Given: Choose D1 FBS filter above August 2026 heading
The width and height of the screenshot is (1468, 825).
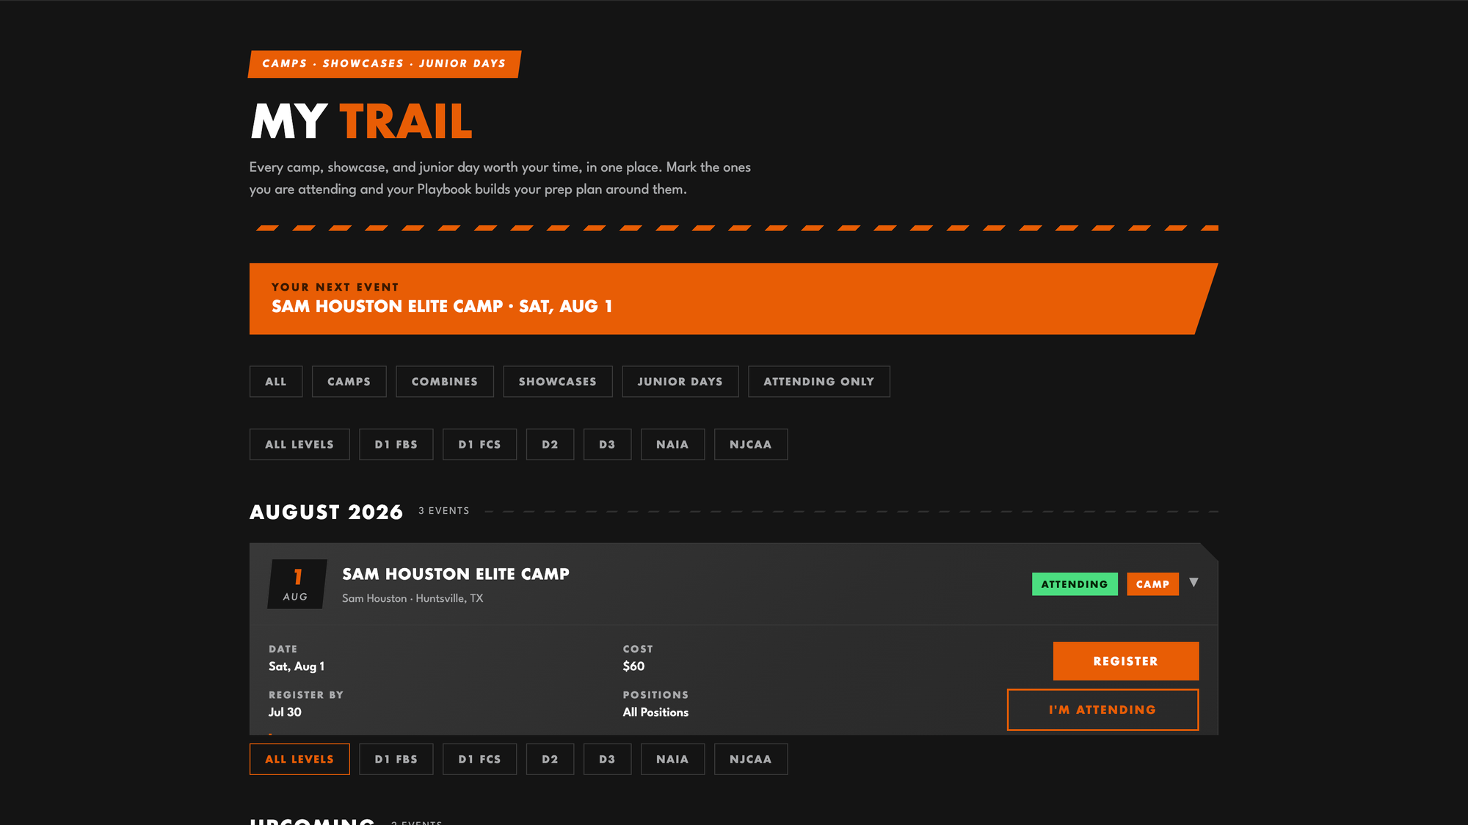Looking at the screenshot, I should (396, 445).
